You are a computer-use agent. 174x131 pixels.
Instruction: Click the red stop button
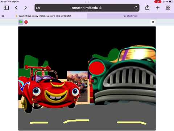tap(26, 22)
